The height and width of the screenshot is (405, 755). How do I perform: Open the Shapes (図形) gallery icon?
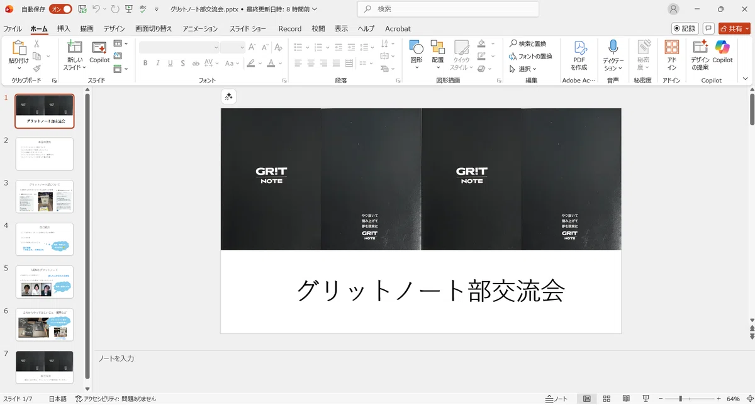pos(416,47)
